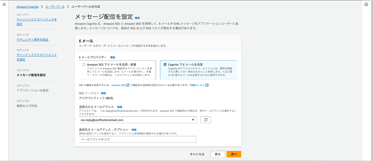Open the no-reply@verificationemail.com sender dropdown
The height and width of the screenshot is (161, 374).
[x=138, y=120]
